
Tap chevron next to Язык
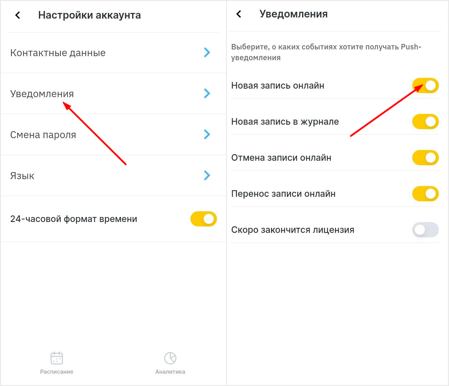tap(207, 175)
